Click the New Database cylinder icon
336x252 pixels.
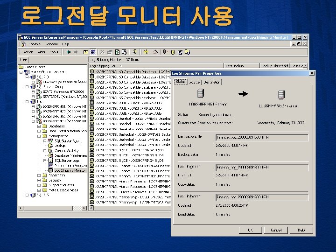(x=173, y=52)
